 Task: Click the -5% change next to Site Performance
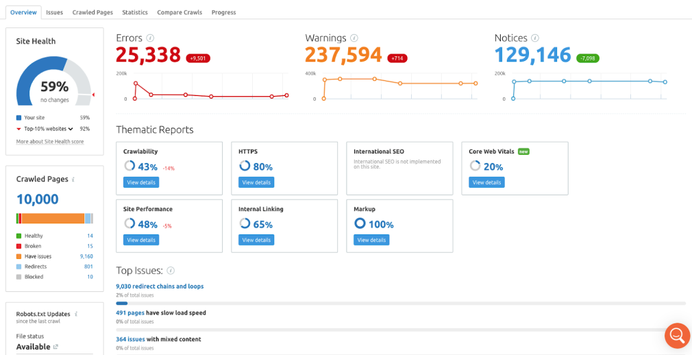click(x=167, y=225)
